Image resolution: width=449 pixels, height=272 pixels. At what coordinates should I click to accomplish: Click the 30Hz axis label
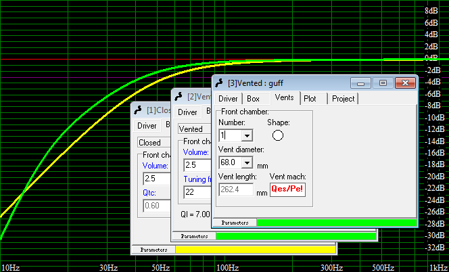[108, 268]
